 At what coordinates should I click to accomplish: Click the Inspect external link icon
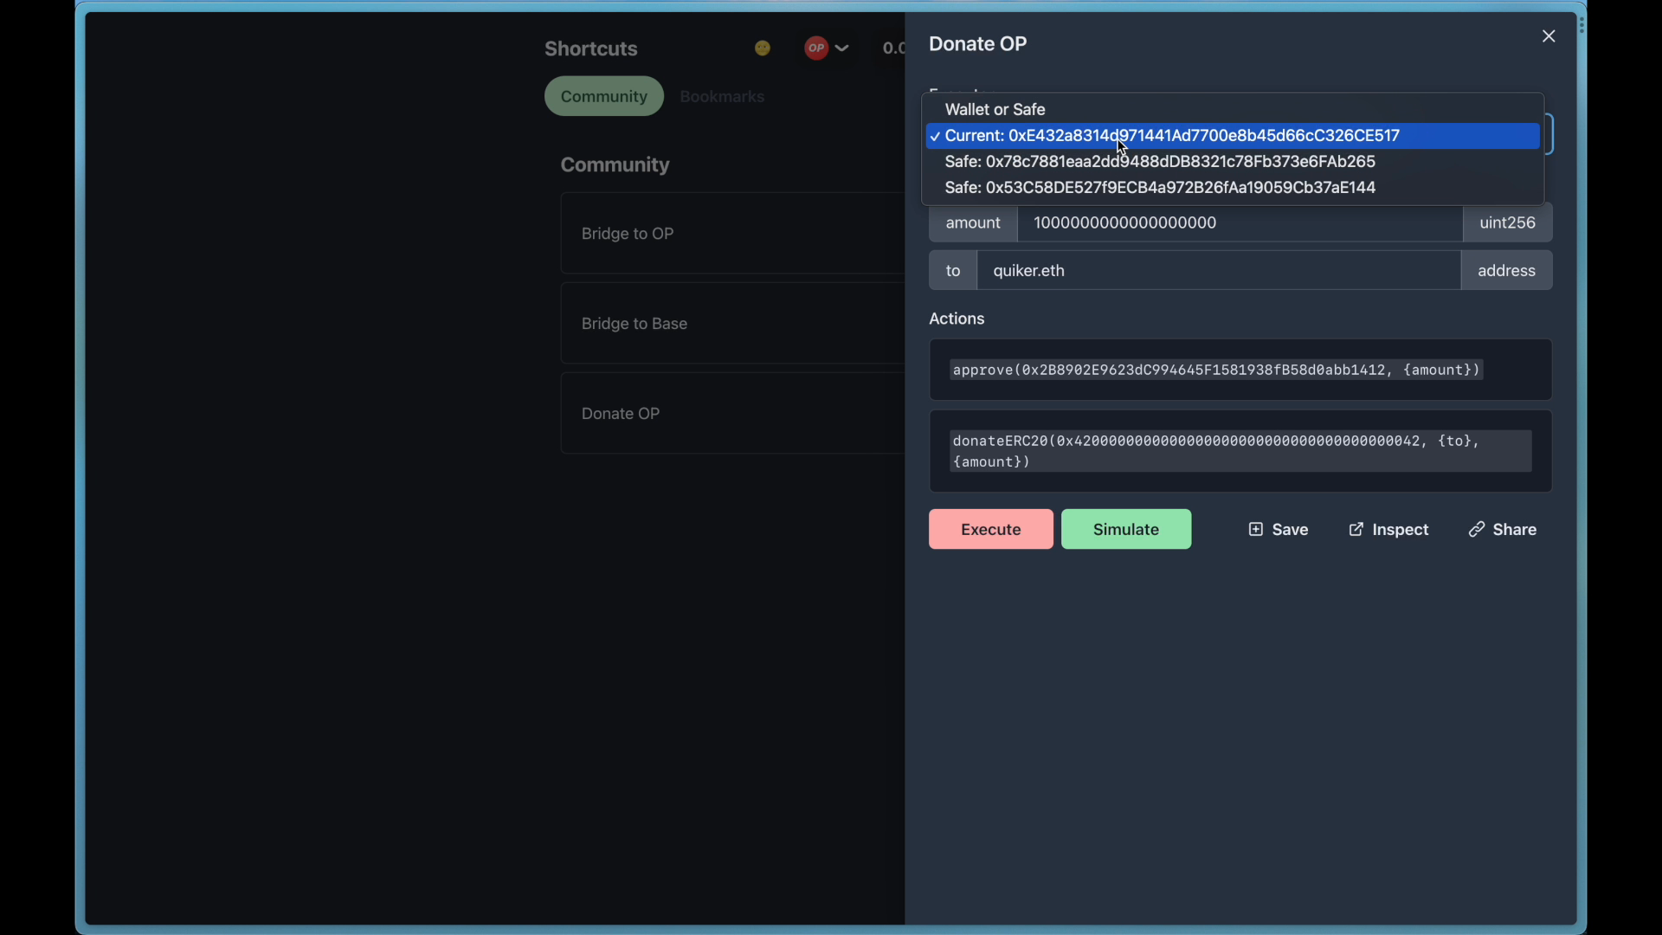(1356, 529)
